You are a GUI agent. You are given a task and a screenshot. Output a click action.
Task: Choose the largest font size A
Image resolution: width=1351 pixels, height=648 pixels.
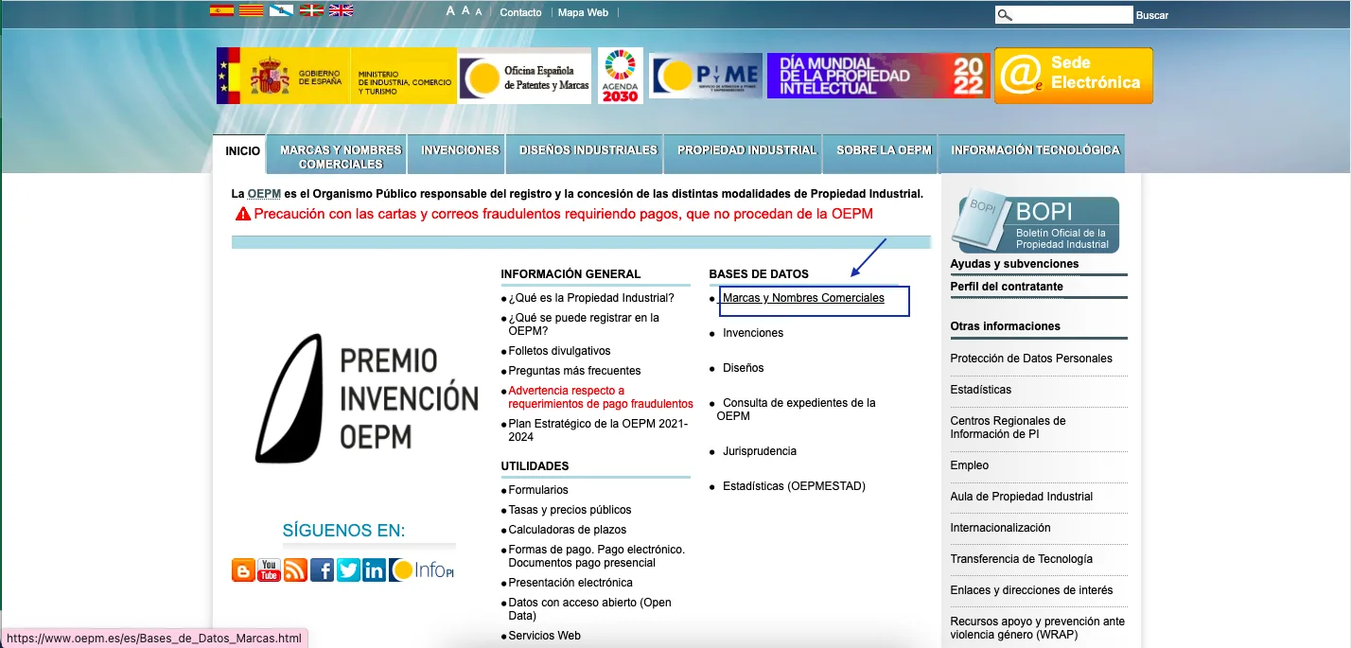point(450,11)
